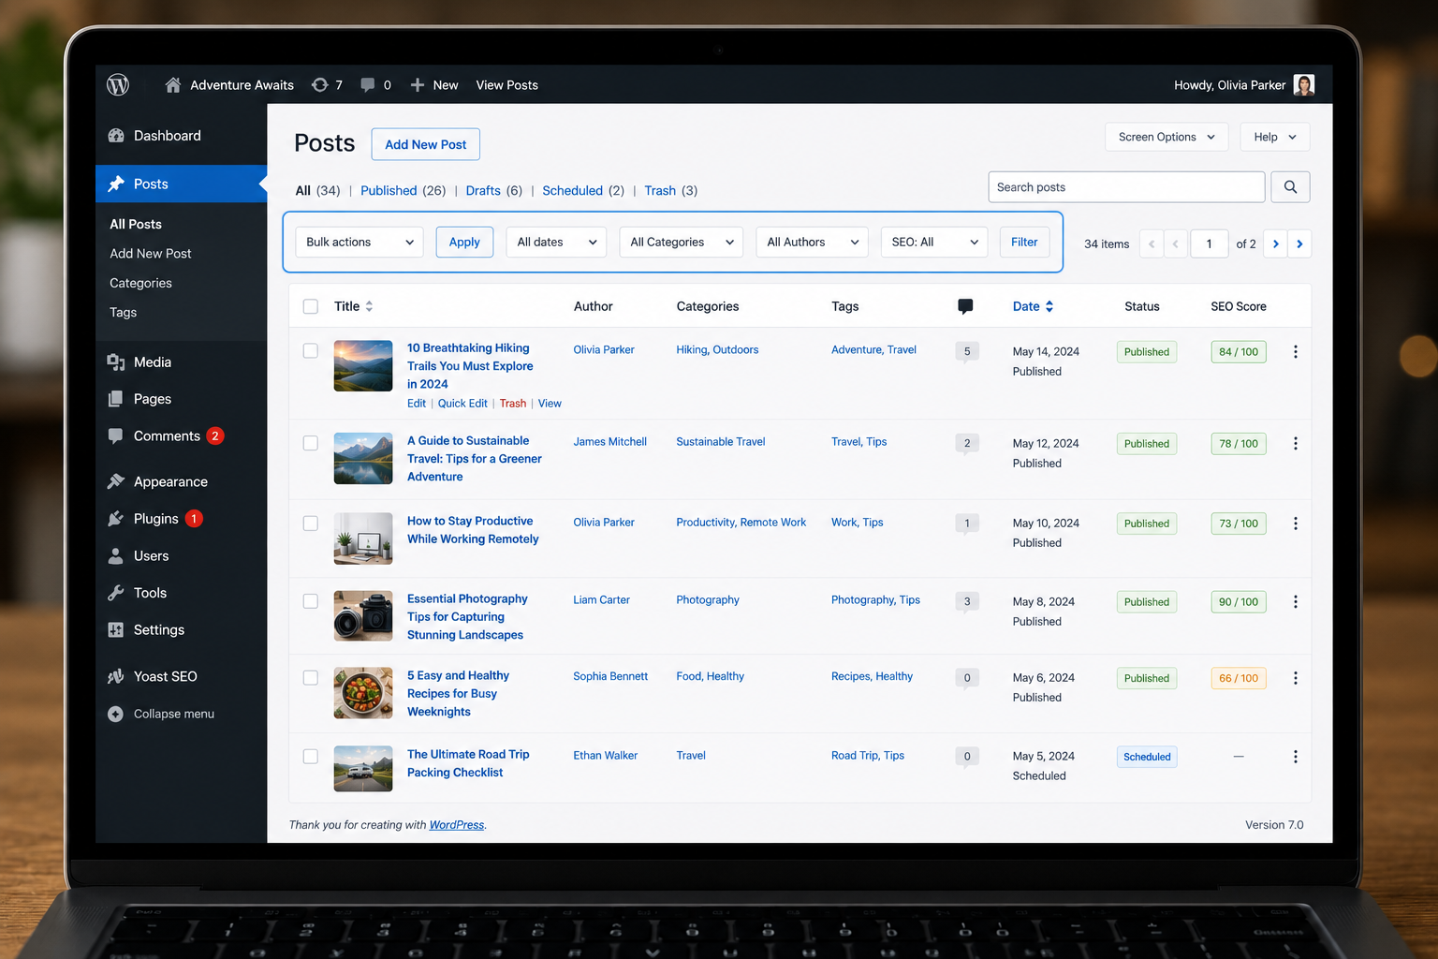Open row actions for Essential Photography post
1438x959 pixels.
[1296, 602]
